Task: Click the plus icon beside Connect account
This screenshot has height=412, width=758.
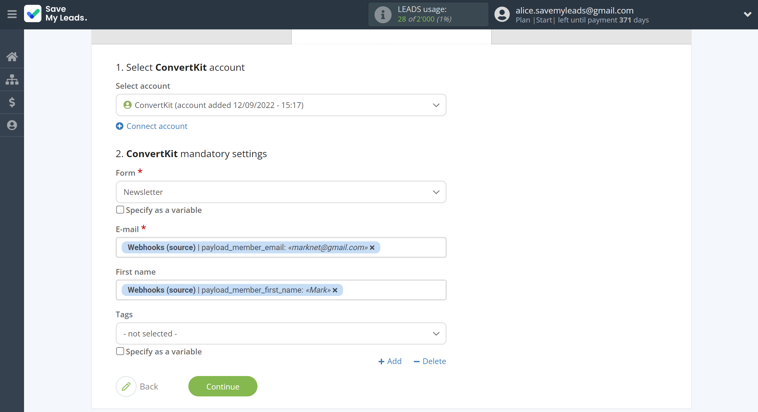Action: pos(120,126)
